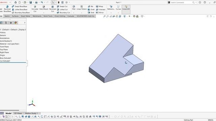Select the Rib feature

[x=90, y=6]
